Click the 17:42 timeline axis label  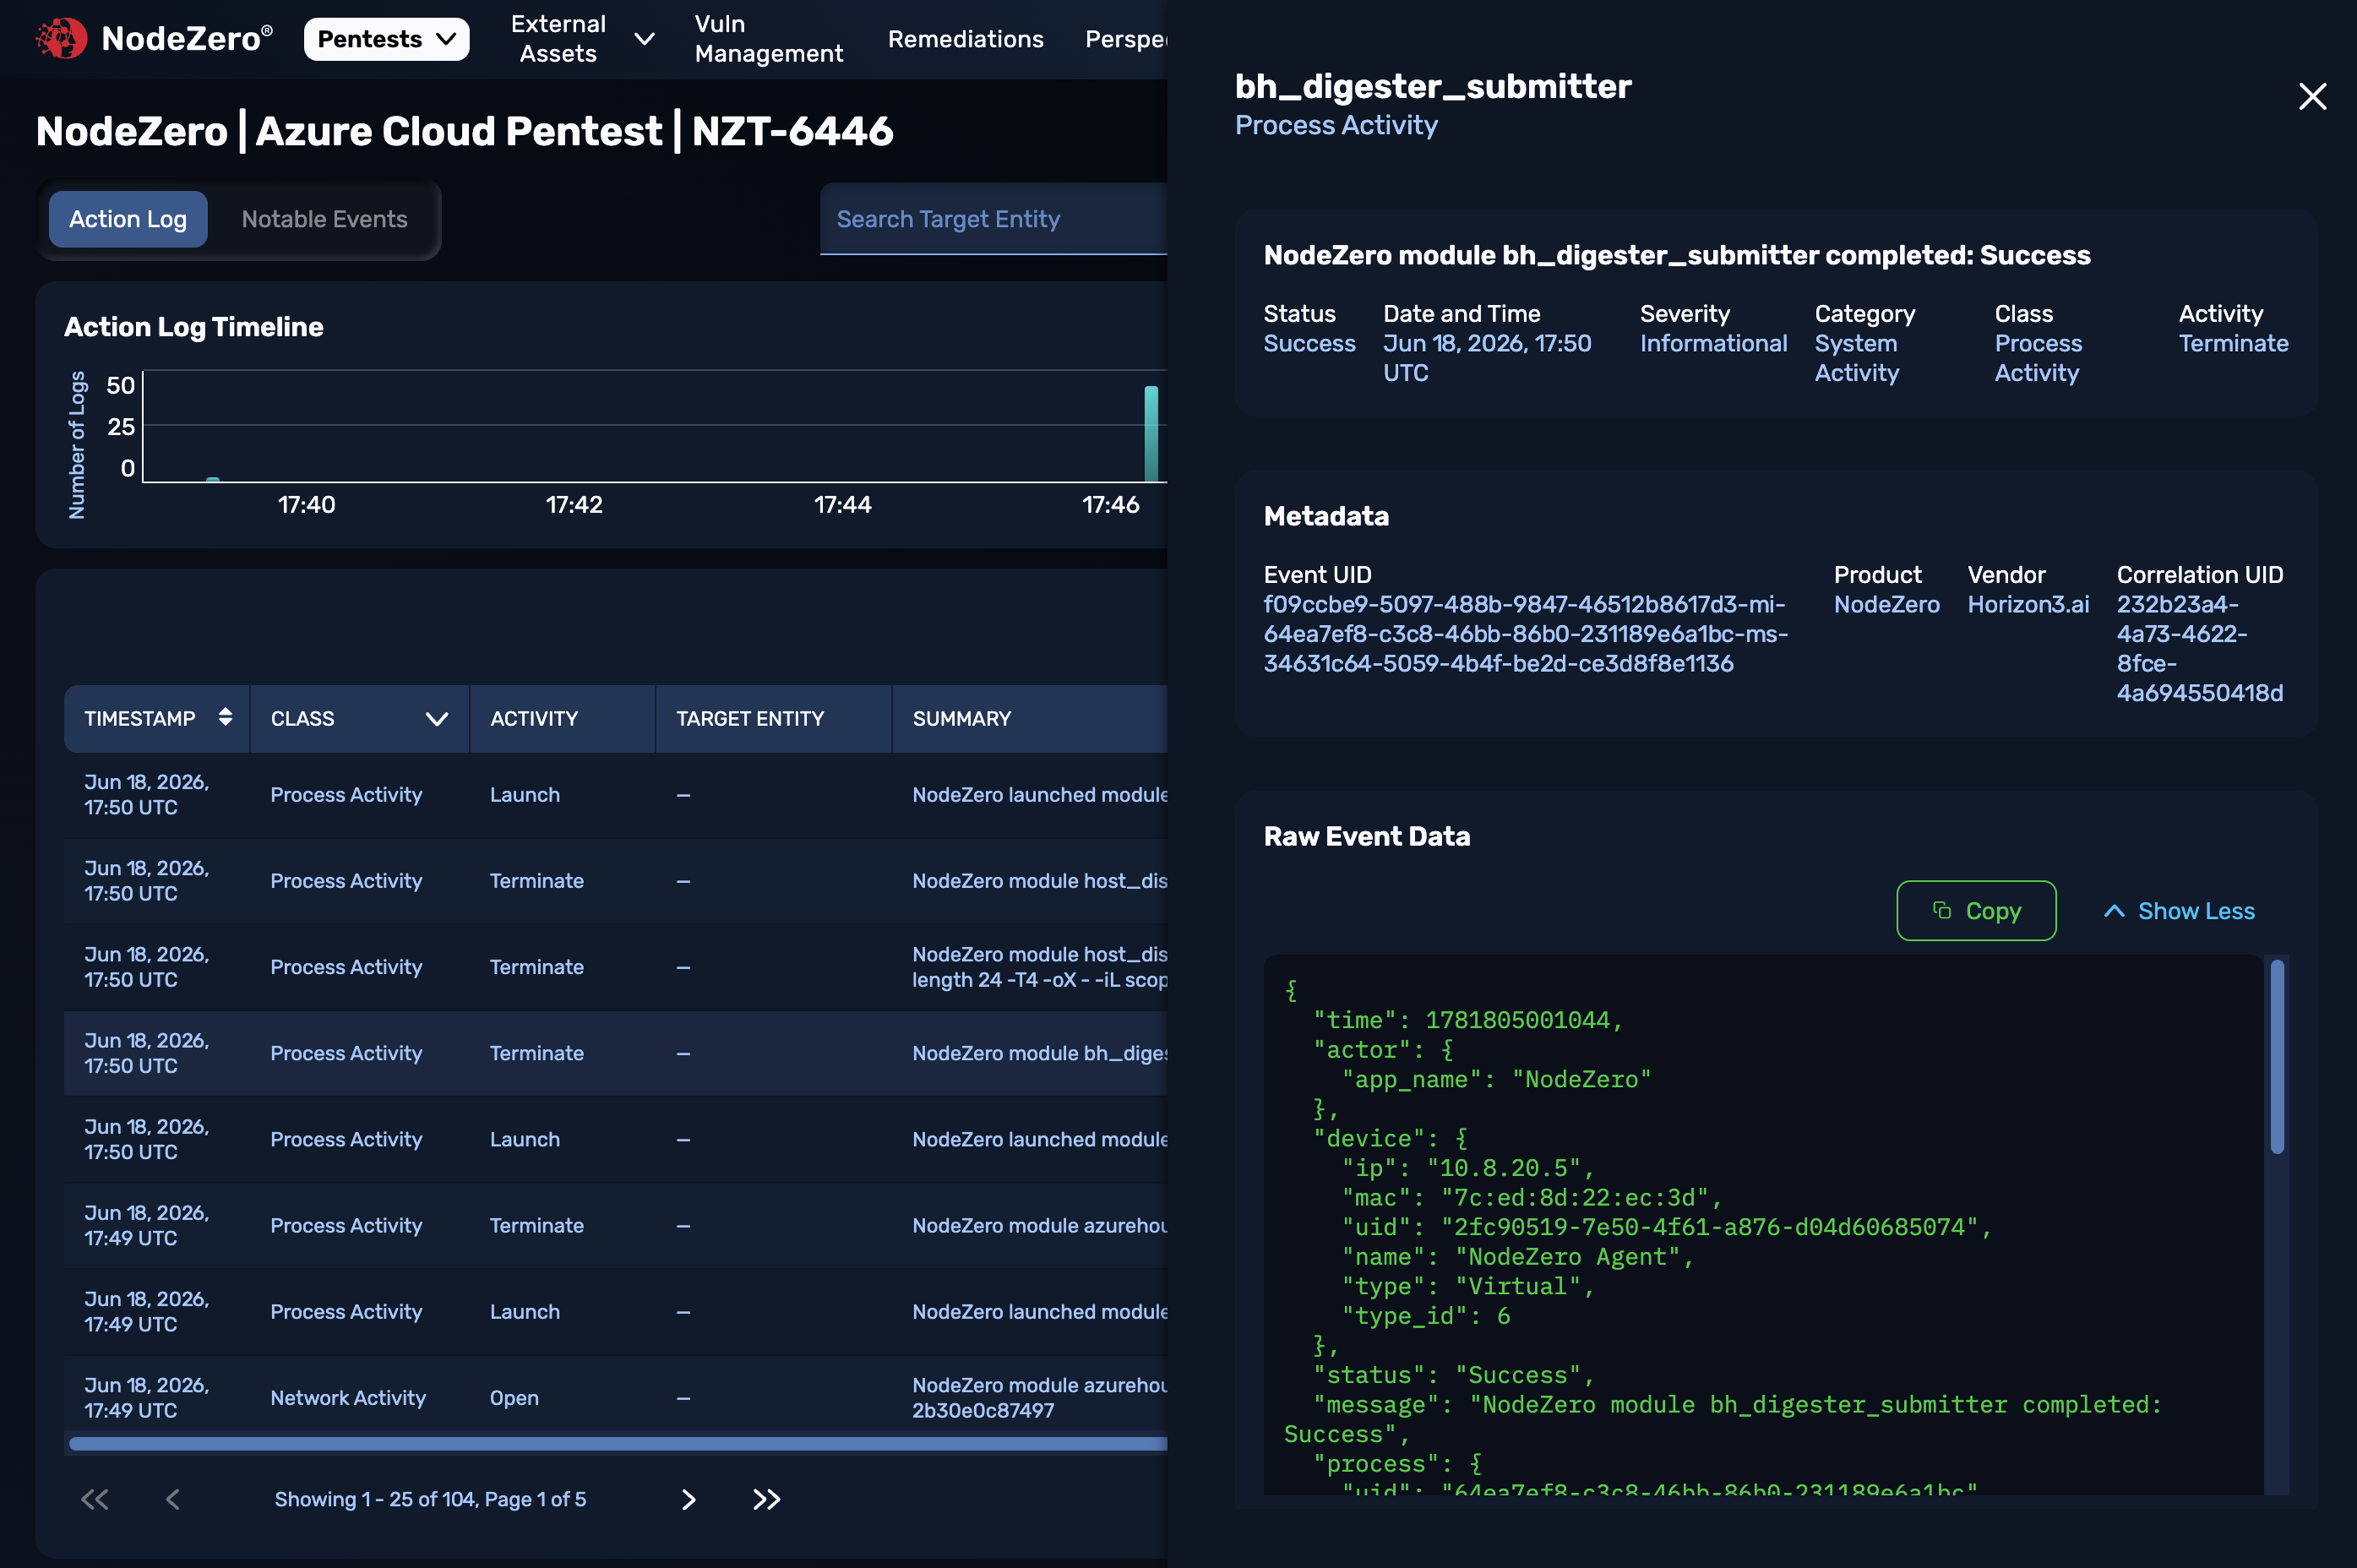[574, 505]
